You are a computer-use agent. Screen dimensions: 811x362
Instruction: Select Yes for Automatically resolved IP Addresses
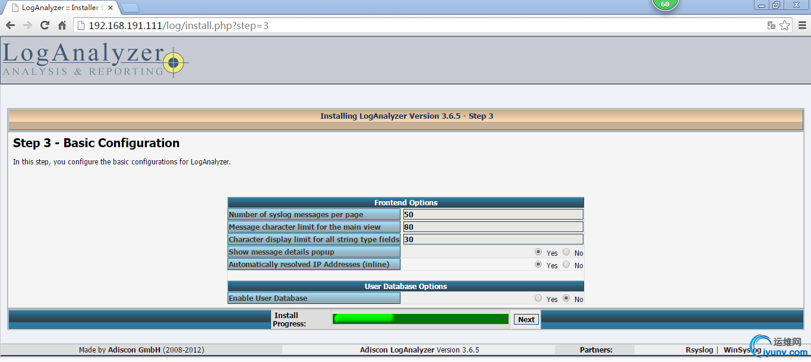538,264
